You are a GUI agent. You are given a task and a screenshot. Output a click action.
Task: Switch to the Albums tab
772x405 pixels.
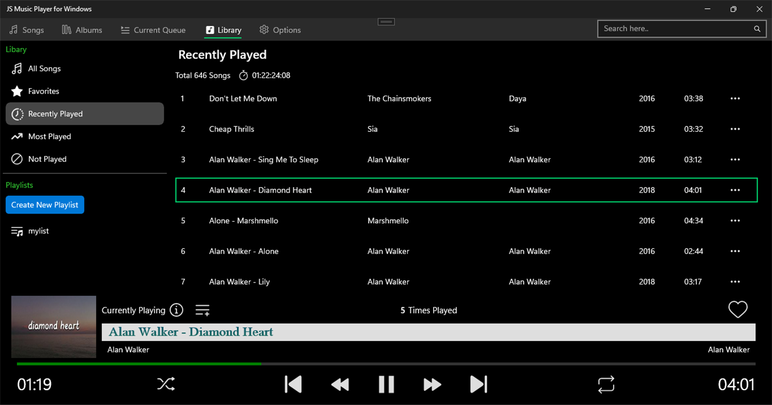point(82,30)
